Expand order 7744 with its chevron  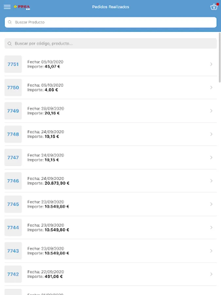point(211,227)
